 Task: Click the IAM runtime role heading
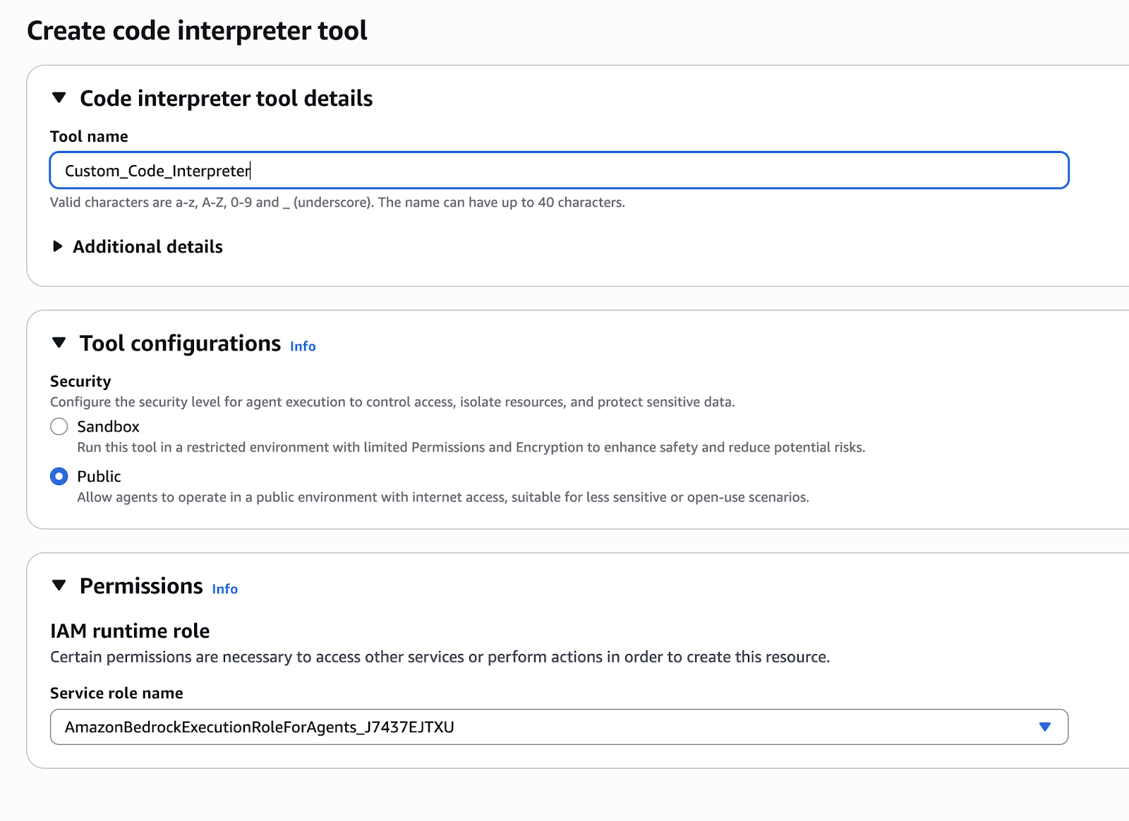point(130,631)
